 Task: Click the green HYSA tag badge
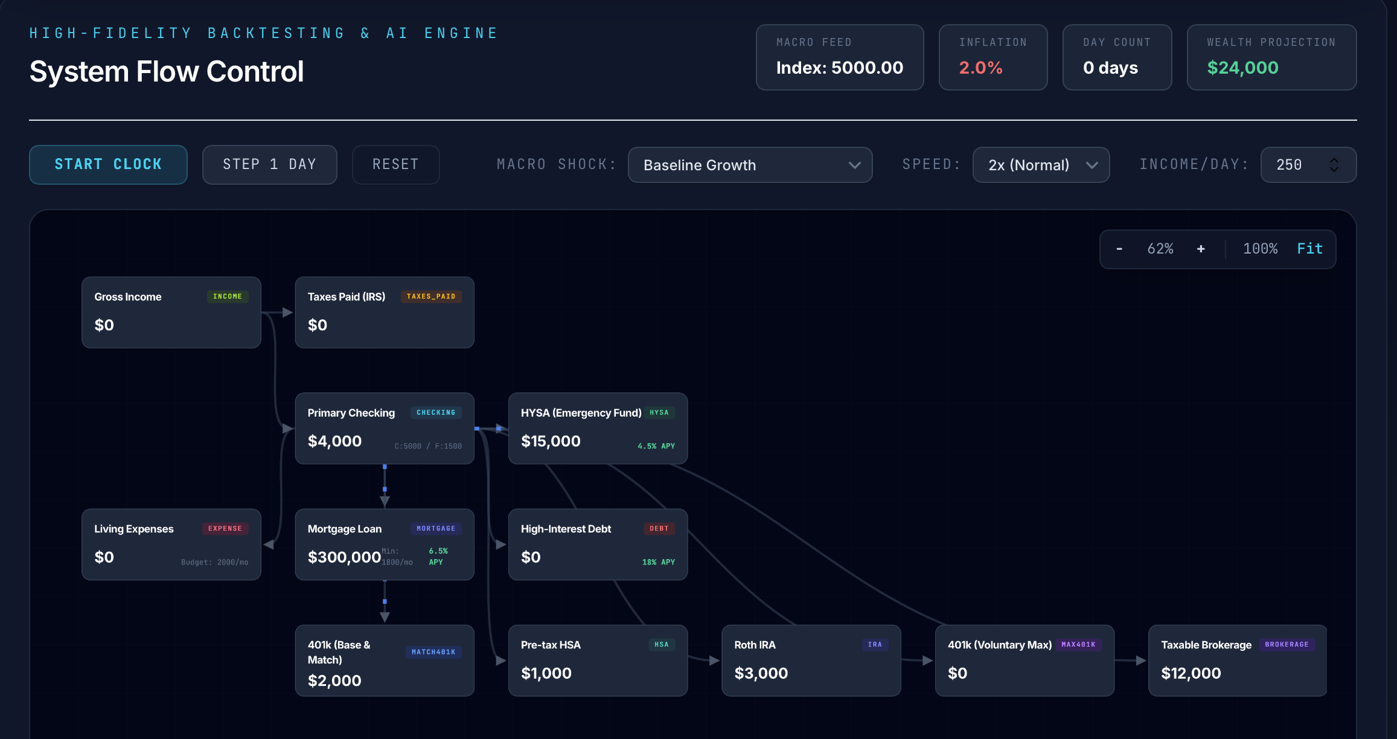pyautogui.click(x=659, y=412)
